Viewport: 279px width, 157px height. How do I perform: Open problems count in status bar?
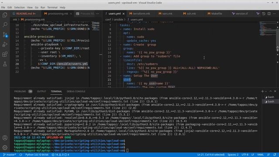tap(60, 155)
